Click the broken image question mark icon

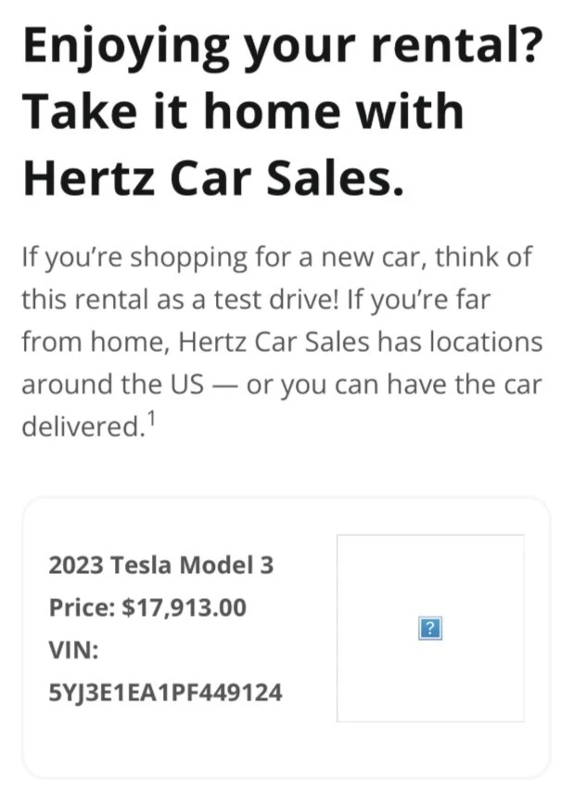click(430, 628)
